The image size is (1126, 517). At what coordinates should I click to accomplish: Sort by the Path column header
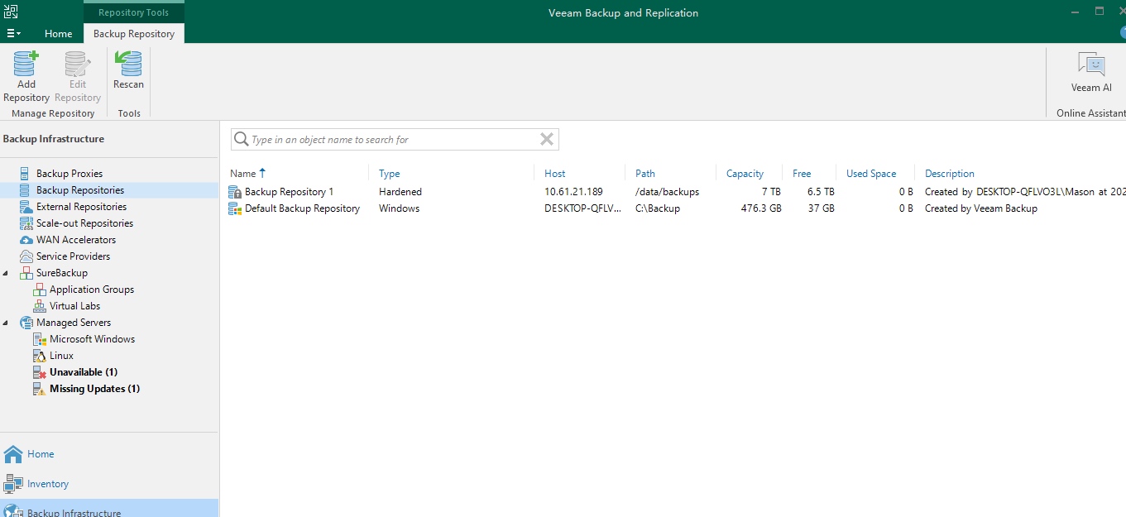(645, 174)
